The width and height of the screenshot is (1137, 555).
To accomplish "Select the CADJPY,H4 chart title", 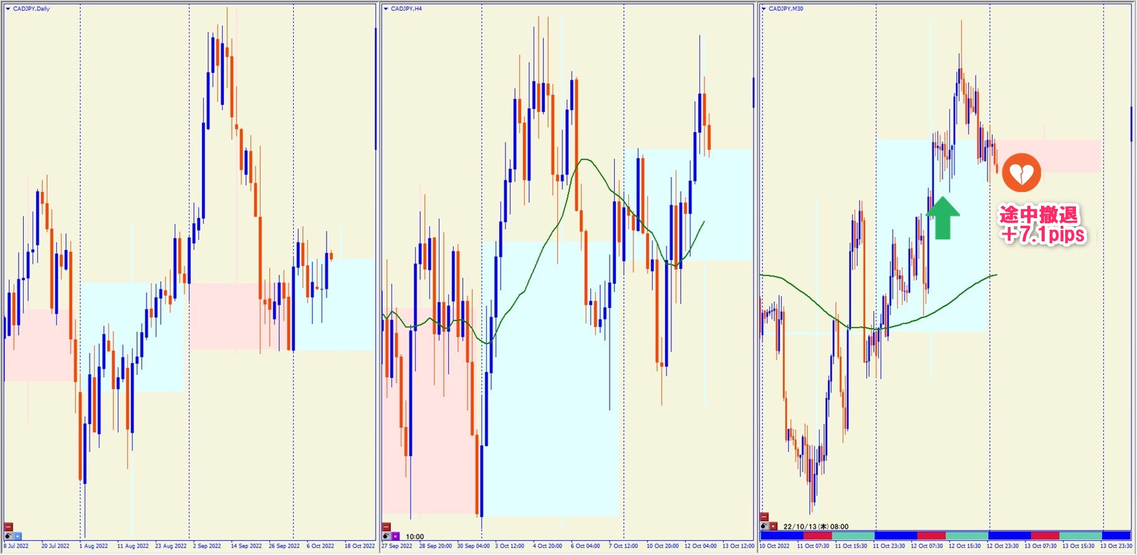I will [x=406, y=9].
